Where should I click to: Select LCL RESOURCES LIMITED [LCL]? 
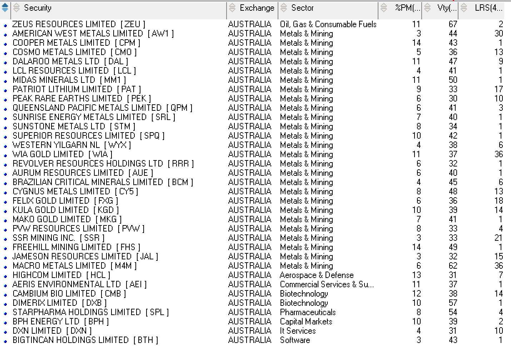point(74,71)
